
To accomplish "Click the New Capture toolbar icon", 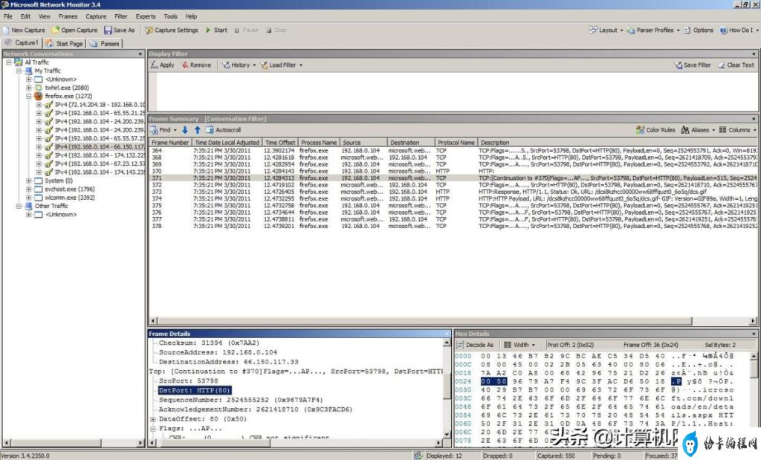I will click(x=6, y=30).
